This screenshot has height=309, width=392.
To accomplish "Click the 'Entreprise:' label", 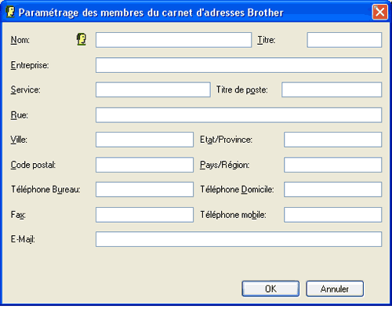I will [30, 65].
